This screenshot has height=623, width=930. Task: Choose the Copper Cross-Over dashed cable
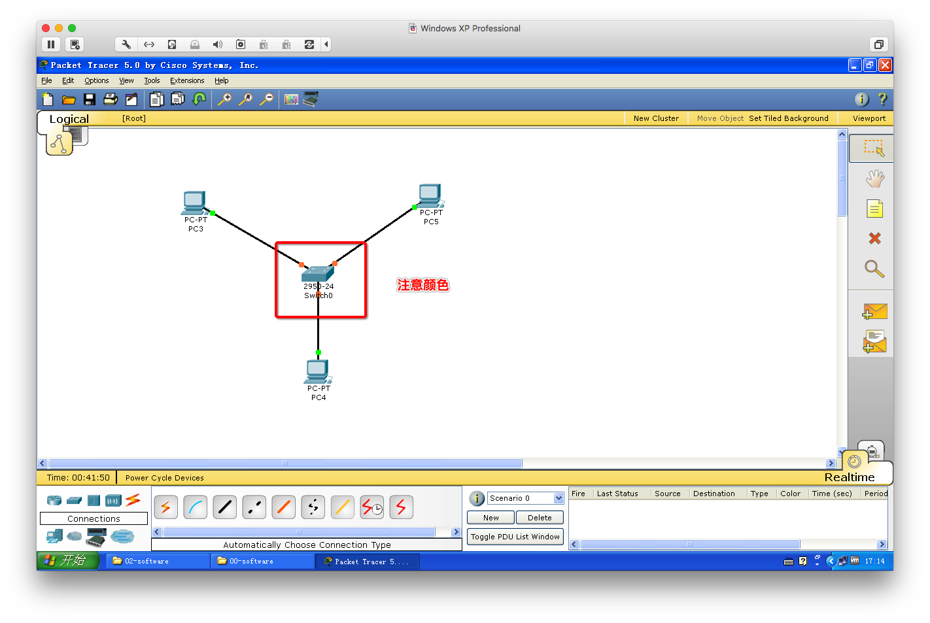[254, 507]
